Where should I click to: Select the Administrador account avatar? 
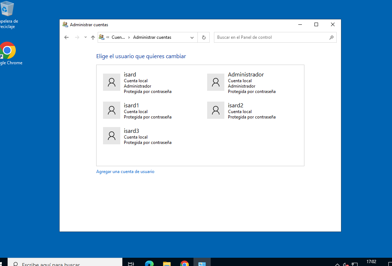coord(216,82)
